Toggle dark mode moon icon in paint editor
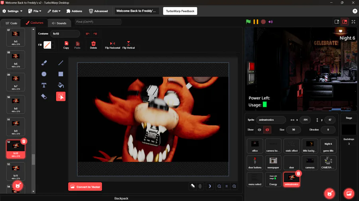The height and width of the screenshot is (201, 359). click(x=209, y=186)
